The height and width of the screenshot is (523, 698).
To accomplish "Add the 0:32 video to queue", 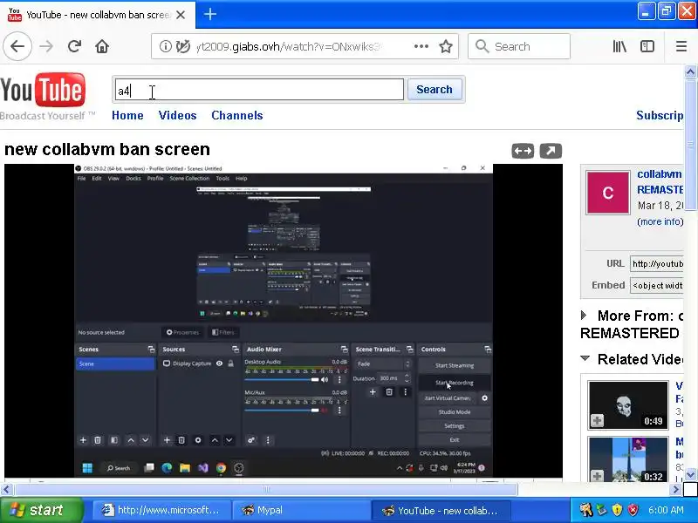I will 597,476.
